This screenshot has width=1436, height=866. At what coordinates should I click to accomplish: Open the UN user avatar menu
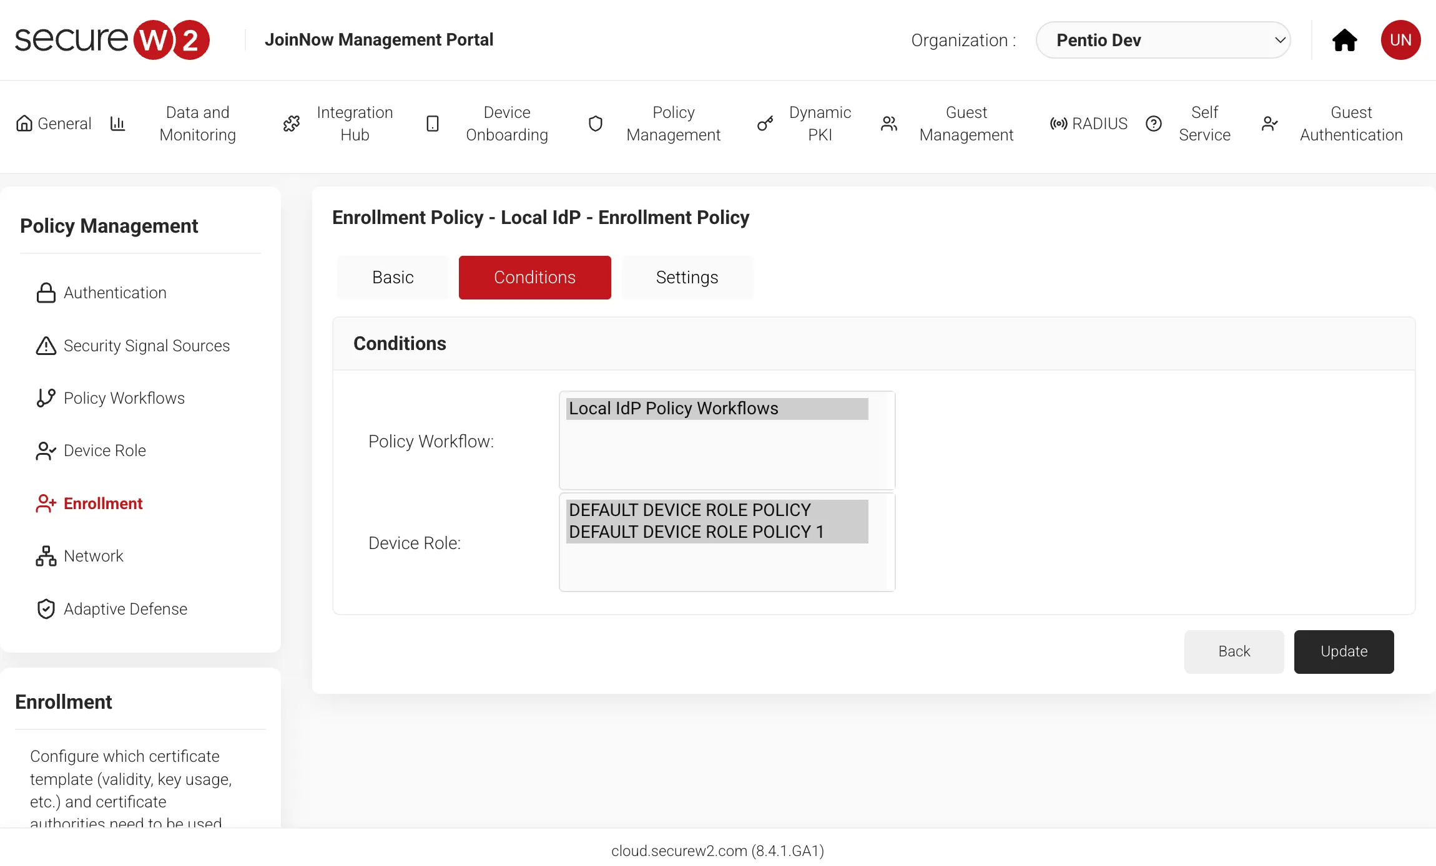point(1400,40)
